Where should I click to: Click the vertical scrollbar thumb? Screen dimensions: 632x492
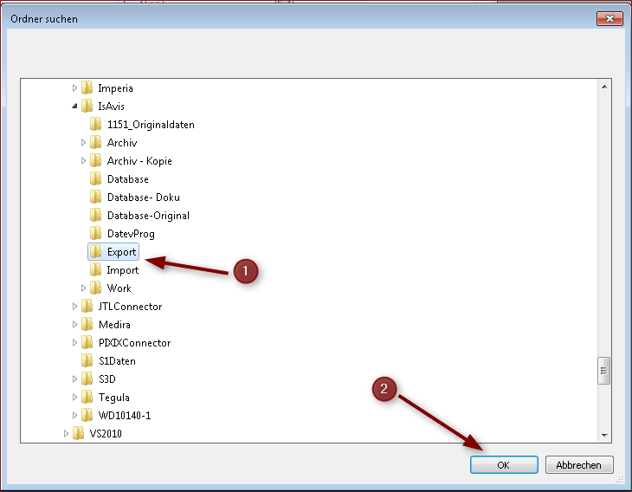tap(604, 371)
